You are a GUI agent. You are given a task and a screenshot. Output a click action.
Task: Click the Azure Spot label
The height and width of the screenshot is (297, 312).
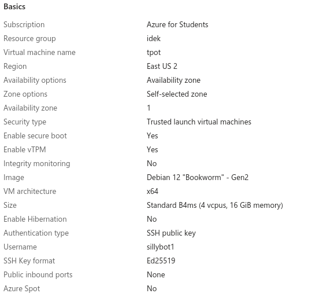click(22, 289)
